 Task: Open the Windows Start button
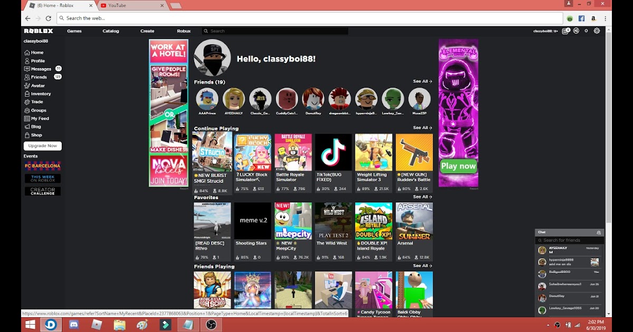point(30,325)
